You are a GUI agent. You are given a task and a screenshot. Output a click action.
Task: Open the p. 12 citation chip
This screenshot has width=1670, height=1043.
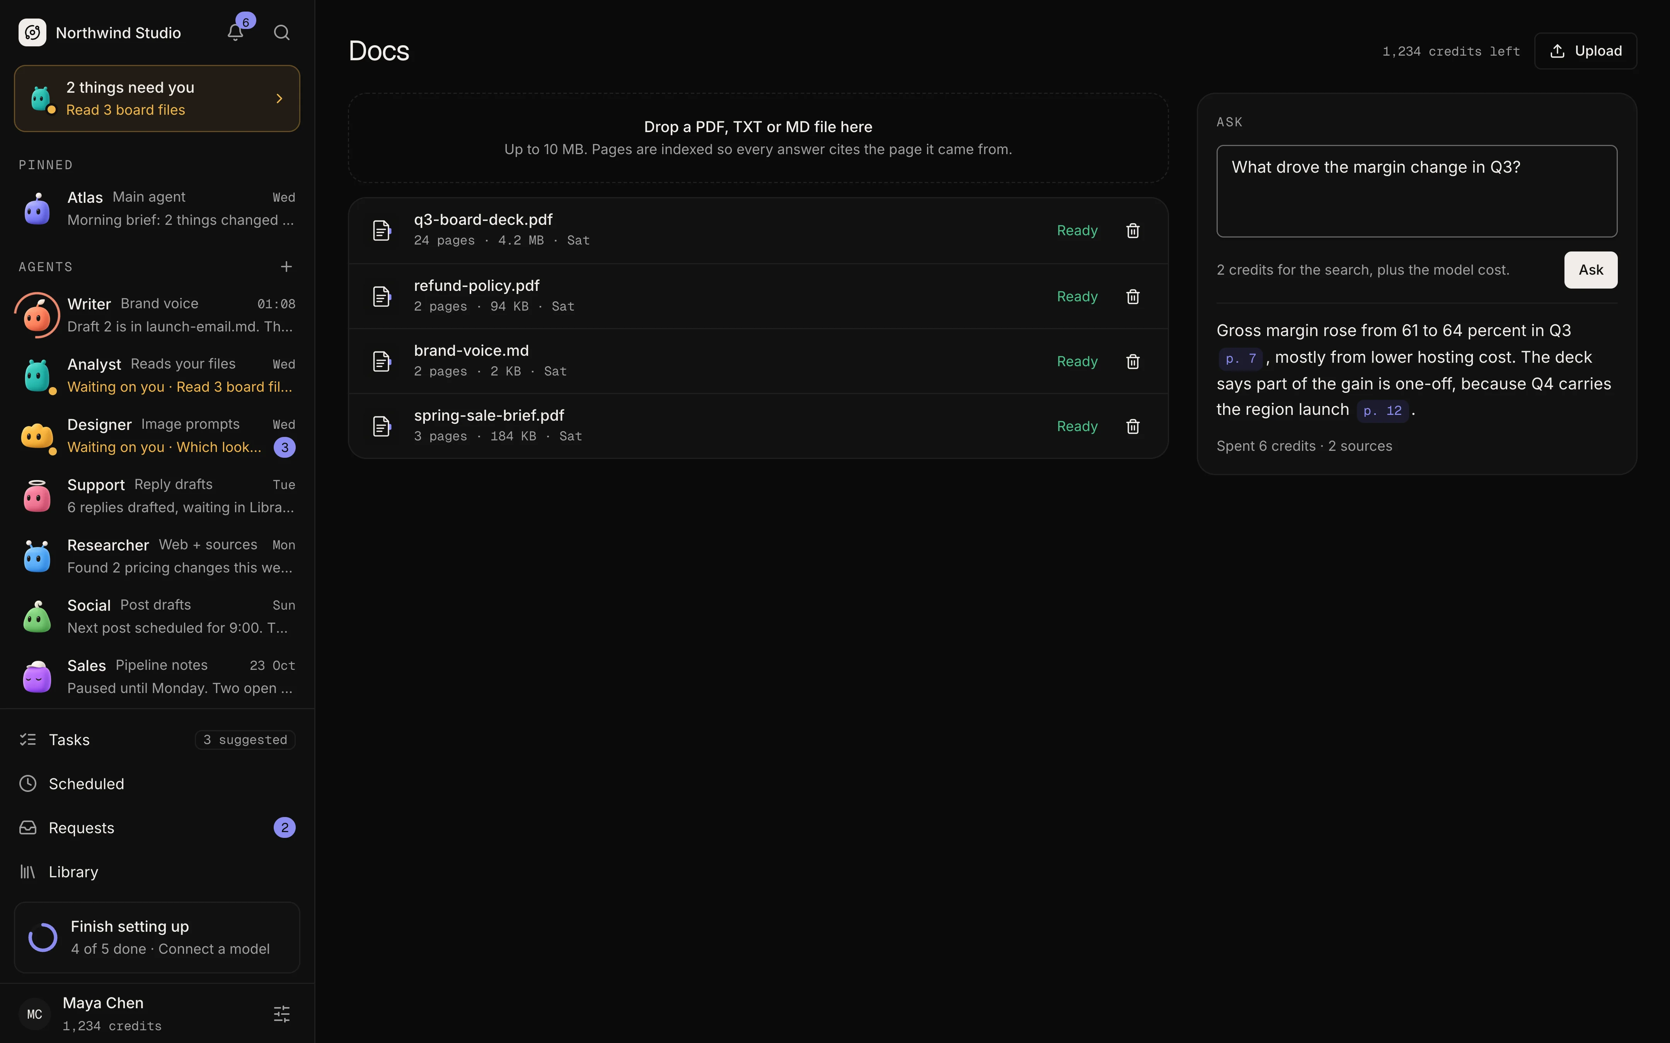1382,410
